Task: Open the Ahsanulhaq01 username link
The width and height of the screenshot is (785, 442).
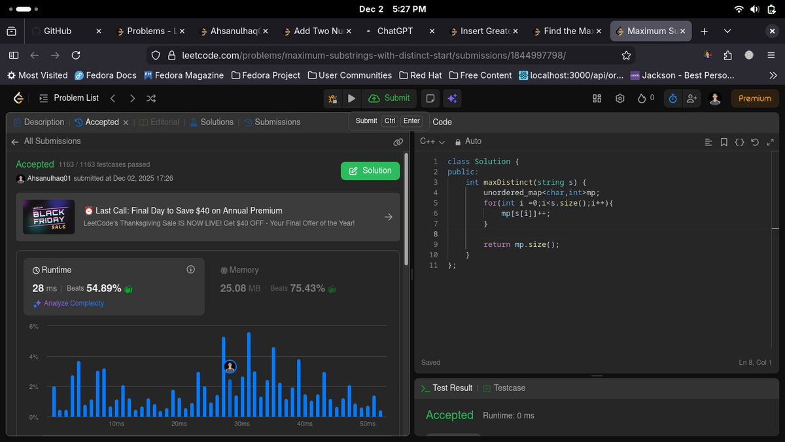Action: click(49, 178)
